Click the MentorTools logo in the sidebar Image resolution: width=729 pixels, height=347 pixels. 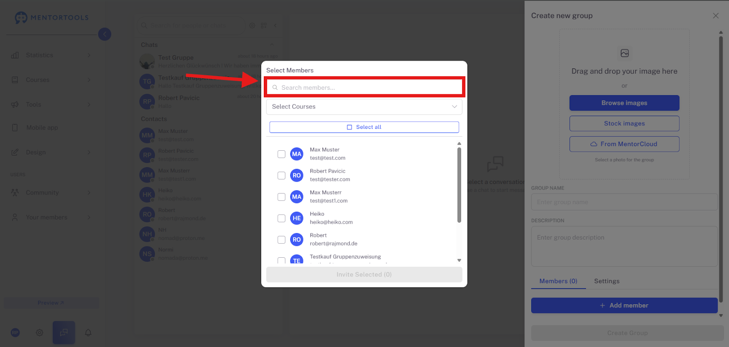pyautogui.click(x=51, y=18)
